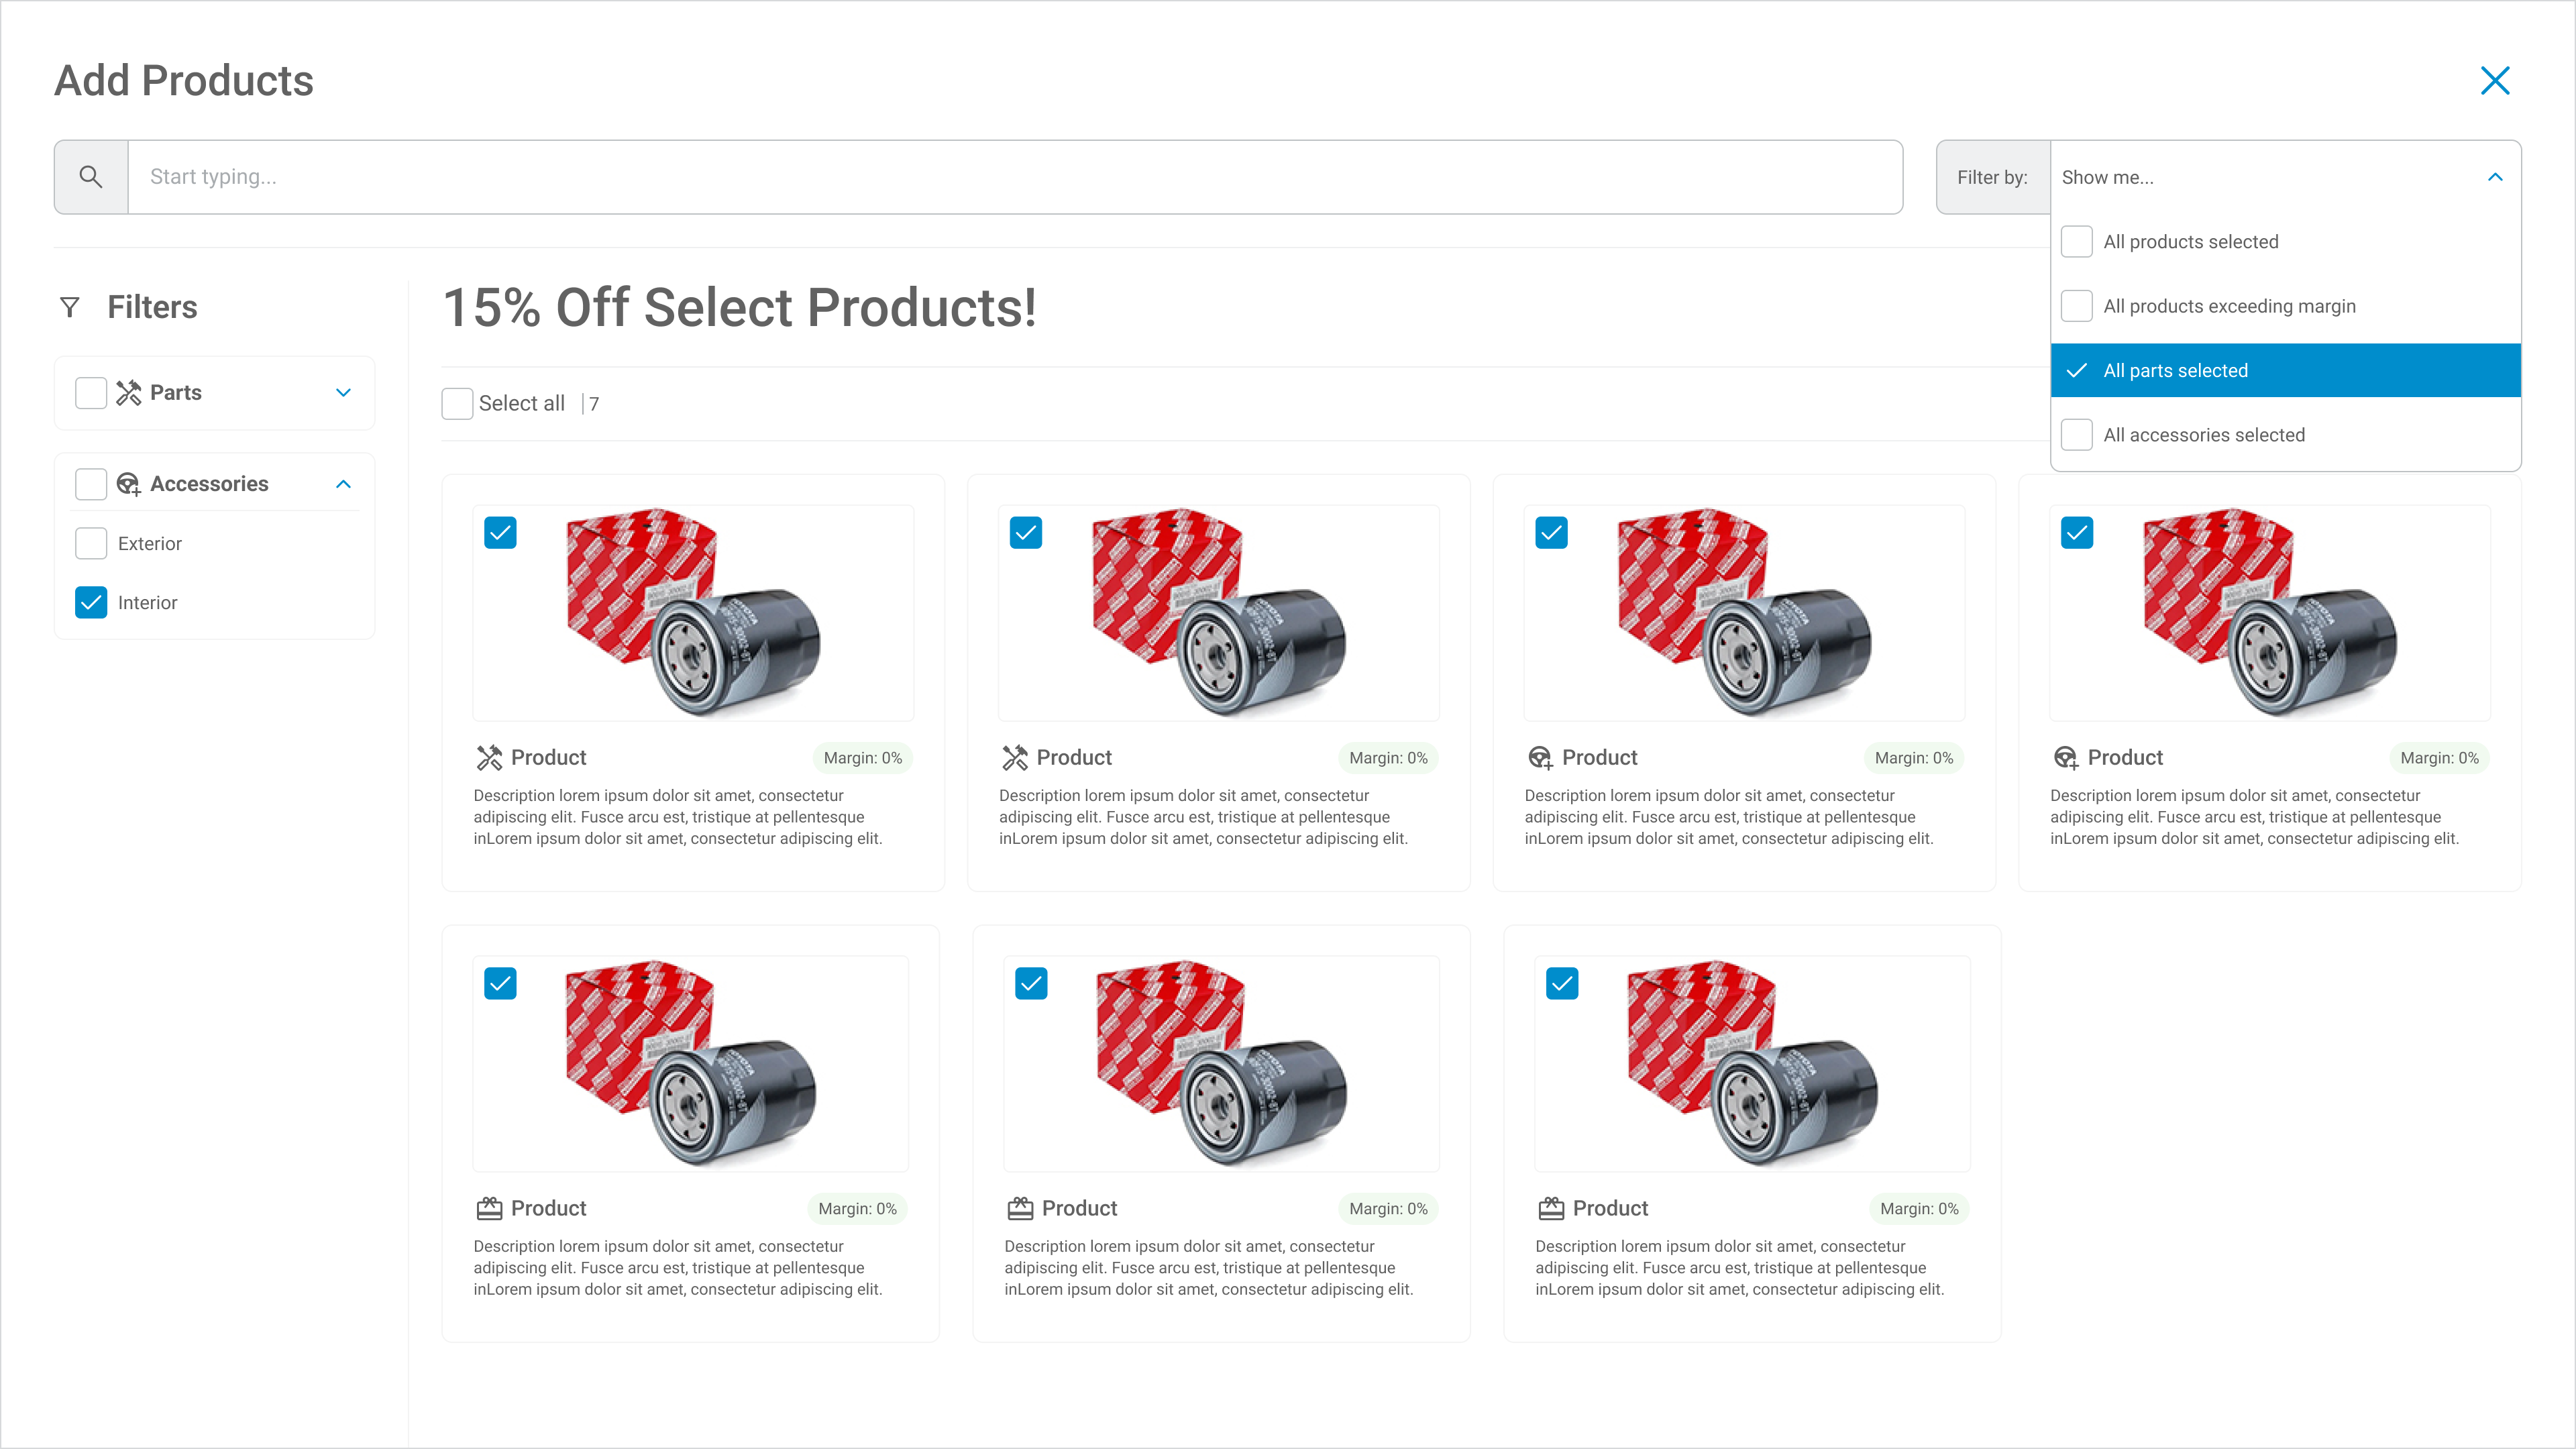
Task: Click the Parts tools icon in the filters panel
Action: click(129, 393)
